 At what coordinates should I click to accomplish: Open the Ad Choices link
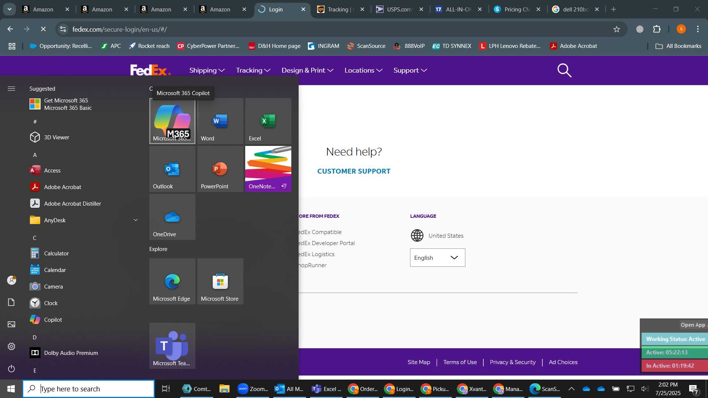point(563,362)
